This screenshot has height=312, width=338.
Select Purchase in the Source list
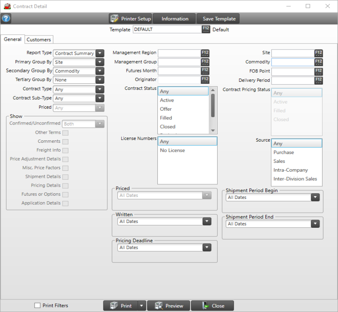click(284, 153)
